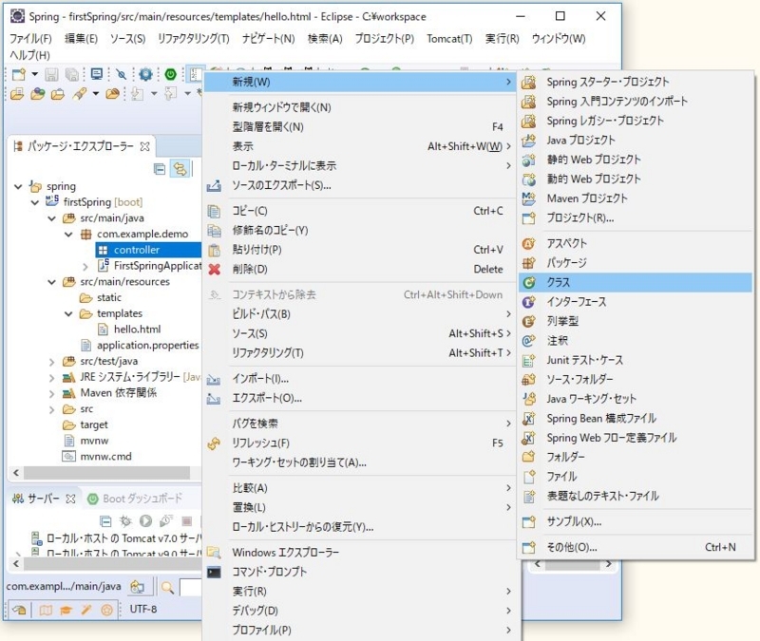Click the Spring Bean 構成ファイル icon
This screenshot has height=641, width=760.
tap(529, 419)
